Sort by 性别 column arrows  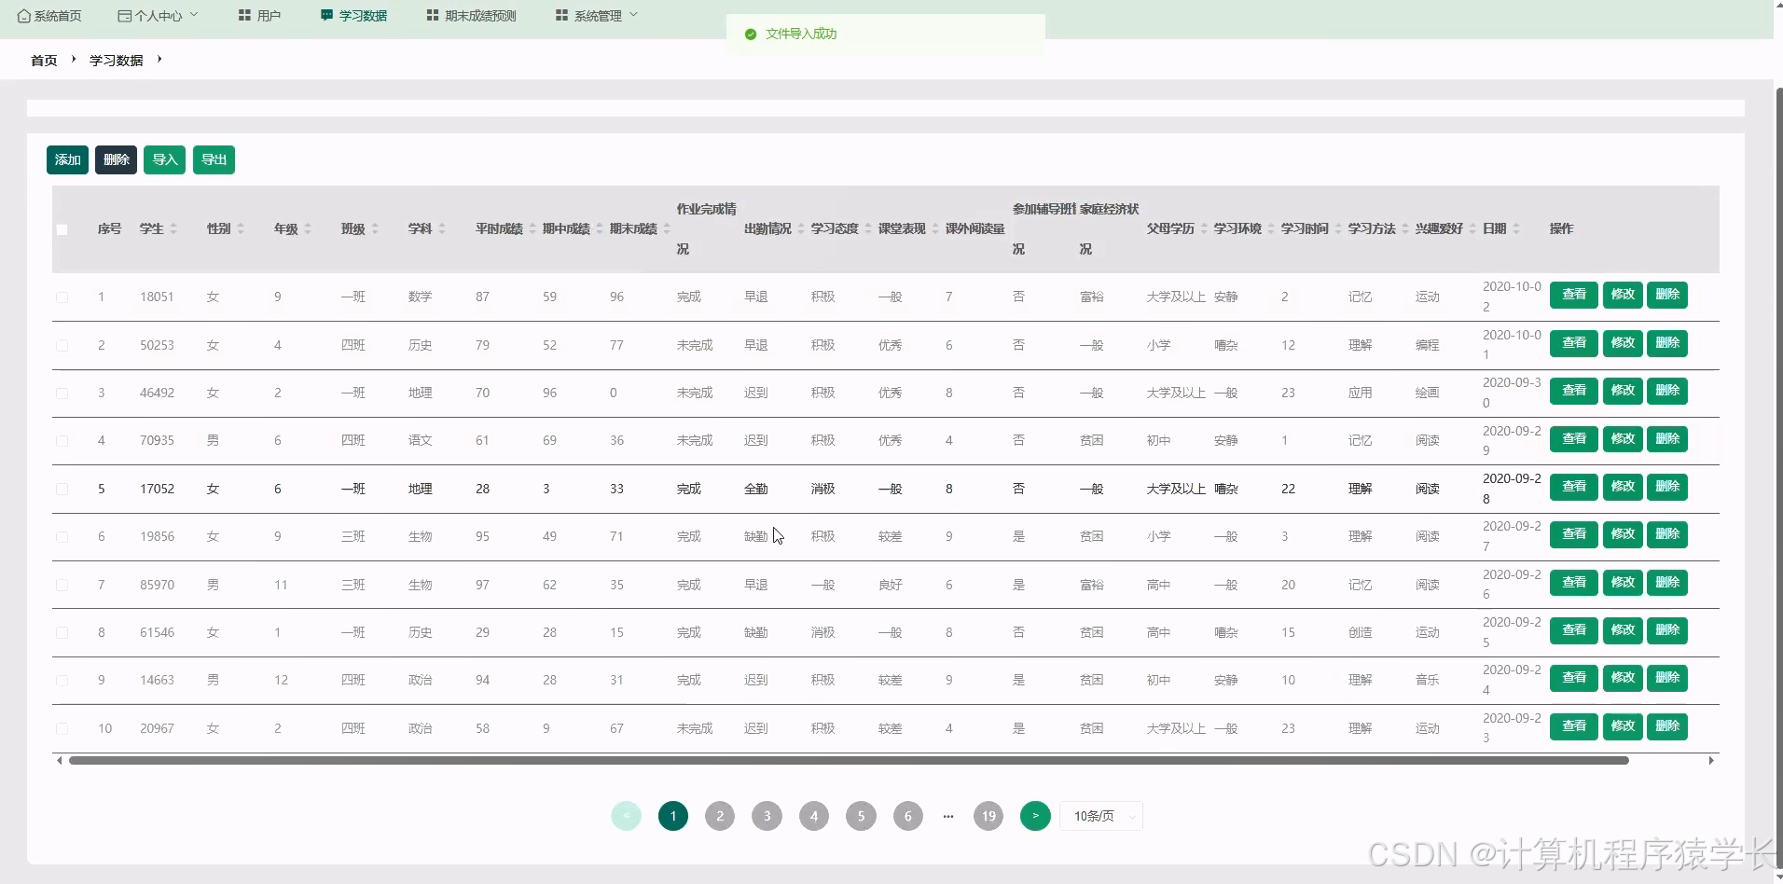(241, 228)
